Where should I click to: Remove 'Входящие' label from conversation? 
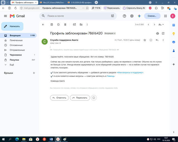click(x=115, y=33)
